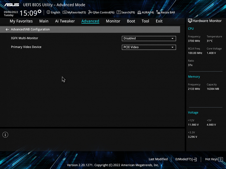Click the 1.408 V core voltage value

tap(211, 53)
